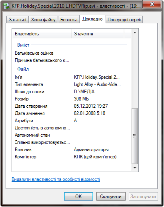Click the Властивість column header
This screenshot has height=207, width=164.
42,34
